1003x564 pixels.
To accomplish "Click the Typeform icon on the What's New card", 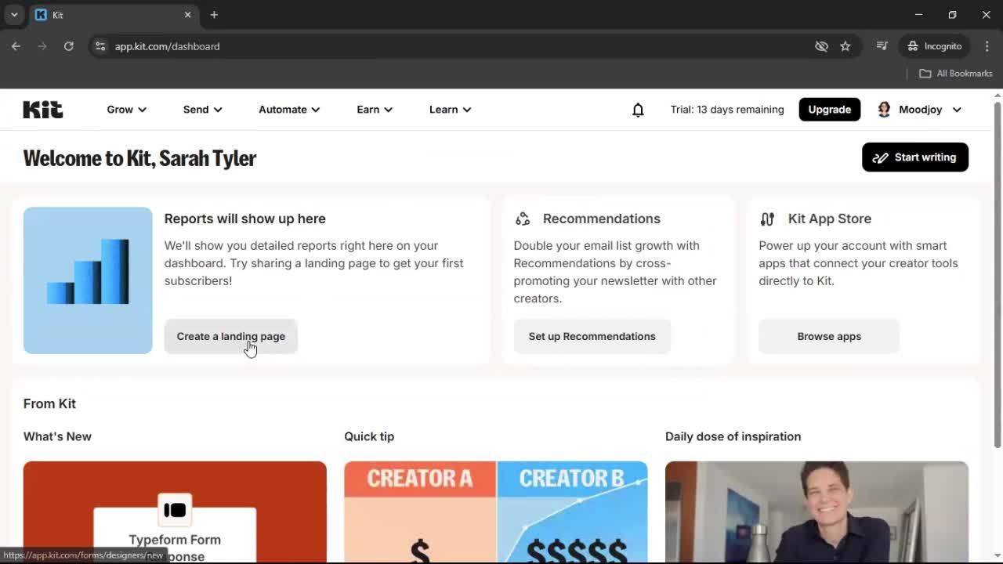I will pos(174,510).
